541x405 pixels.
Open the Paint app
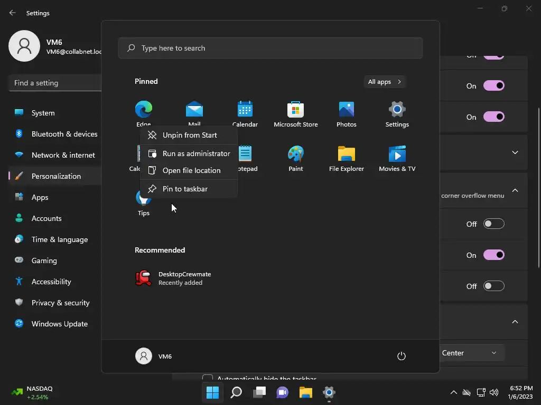click(296, 158)
